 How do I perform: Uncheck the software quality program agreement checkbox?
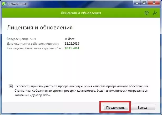(11, 86)
